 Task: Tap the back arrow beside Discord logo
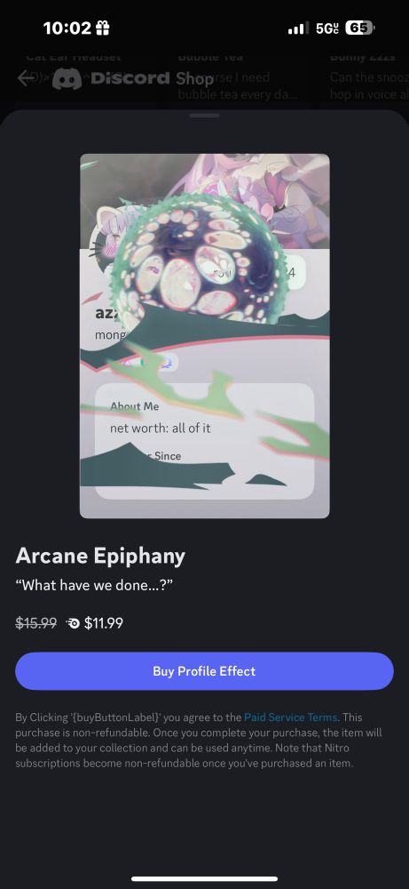tap(27, 78)
